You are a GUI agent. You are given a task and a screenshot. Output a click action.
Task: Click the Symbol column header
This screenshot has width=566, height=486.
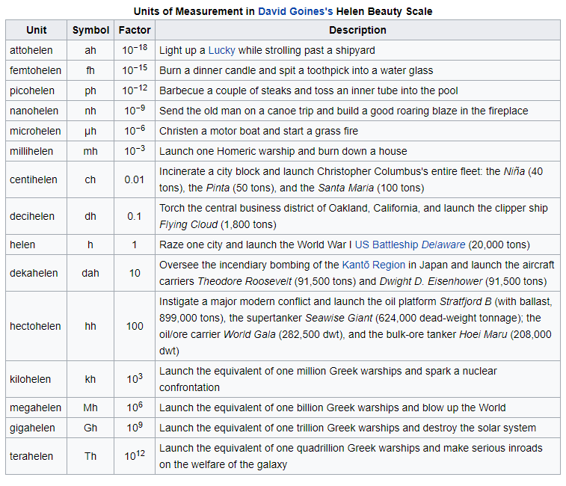90,30
